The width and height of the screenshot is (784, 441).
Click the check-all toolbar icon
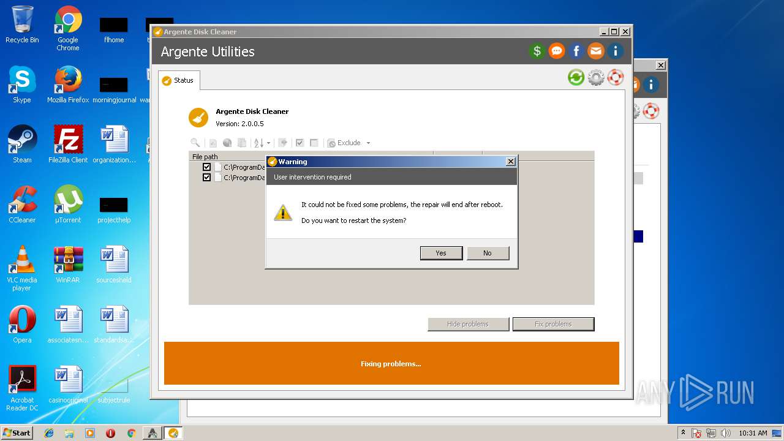tap(300, 143)
